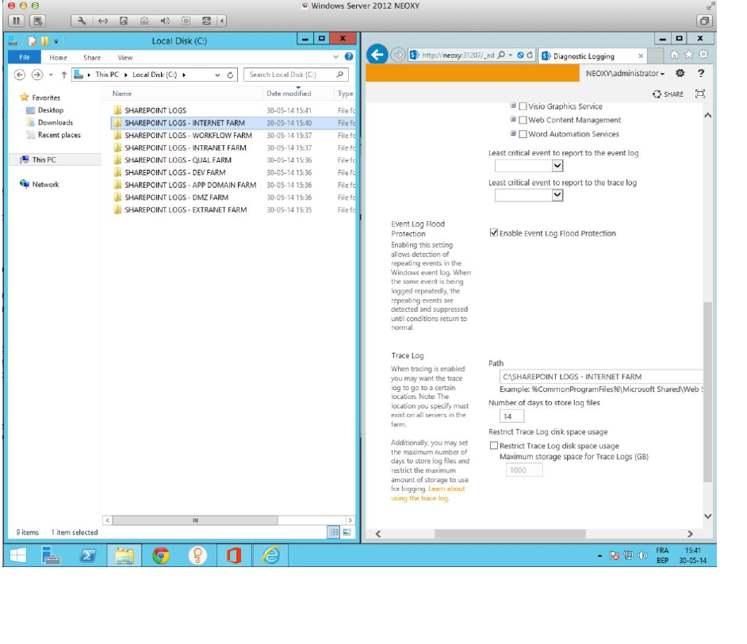Click the Internet Explorer back button

pyautogui.click(x=377, y=55)
